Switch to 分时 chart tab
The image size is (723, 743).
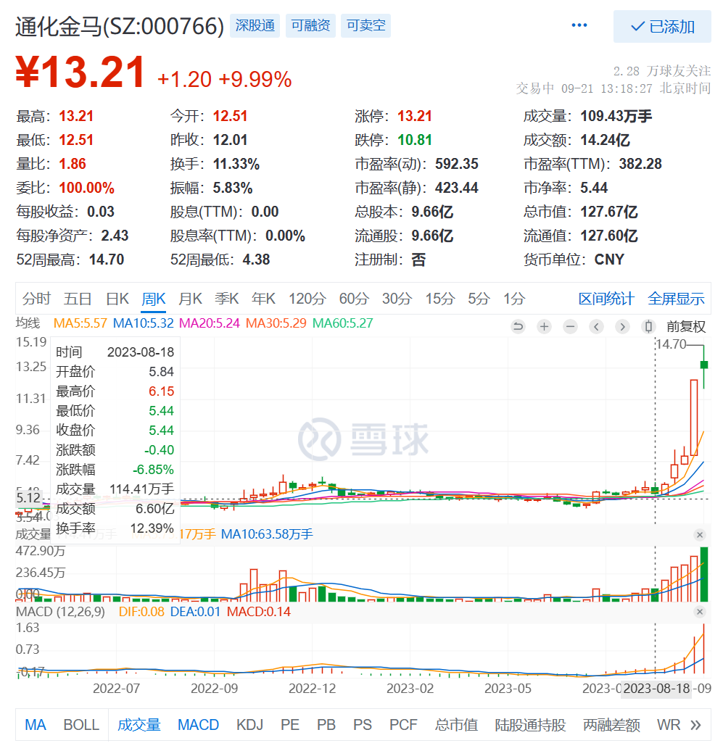pyautogui.click(x=36, y=299)
